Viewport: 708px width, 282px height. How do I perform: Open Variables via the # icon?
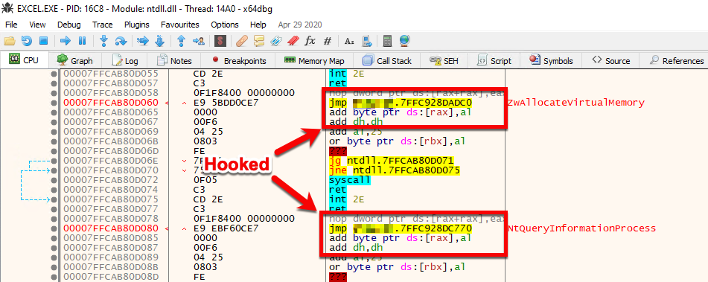click(328, 41)
